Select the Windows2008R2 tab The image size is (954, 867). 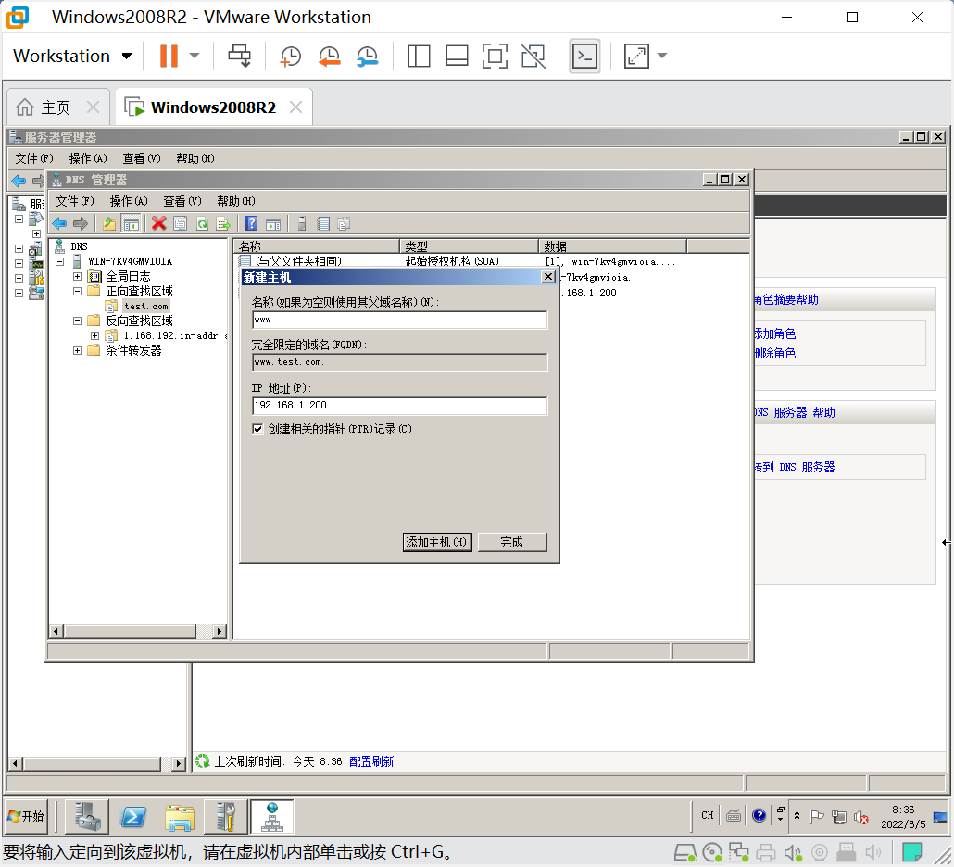click(x=213, y=107)
